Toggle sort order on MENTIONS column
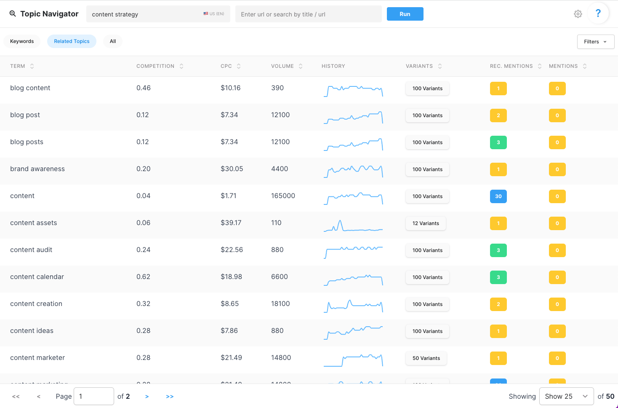This screenshot has height=408, width=618. (x=585, y=66)
